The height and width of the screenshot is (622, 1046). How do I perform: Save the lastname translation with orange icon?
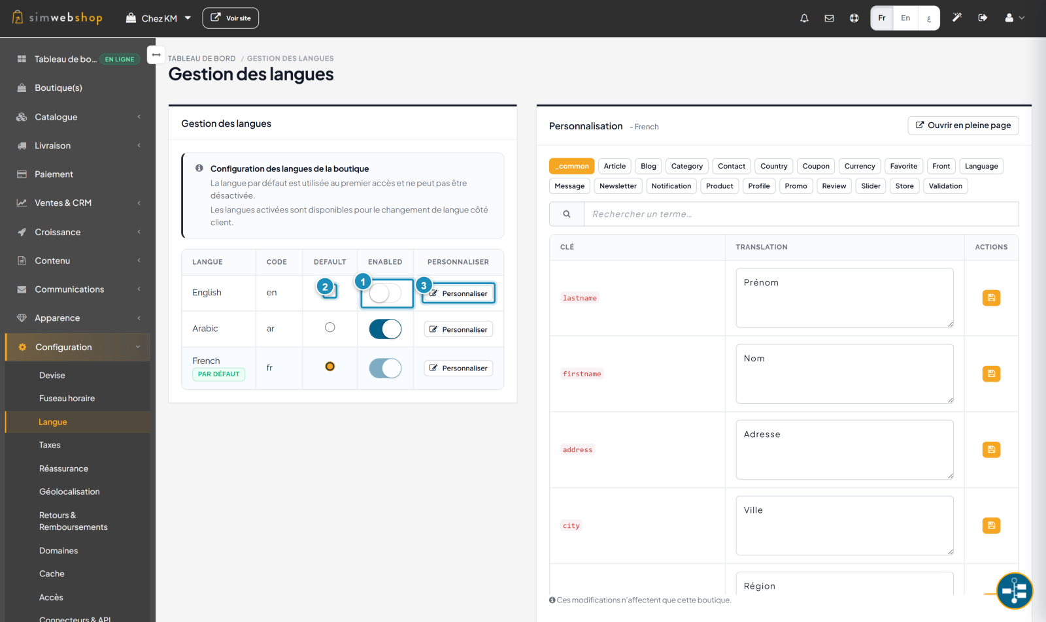click(991, 298)
